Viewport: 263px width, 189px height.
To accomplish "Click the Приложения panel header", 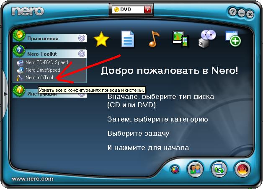I will tap(50, 38).
